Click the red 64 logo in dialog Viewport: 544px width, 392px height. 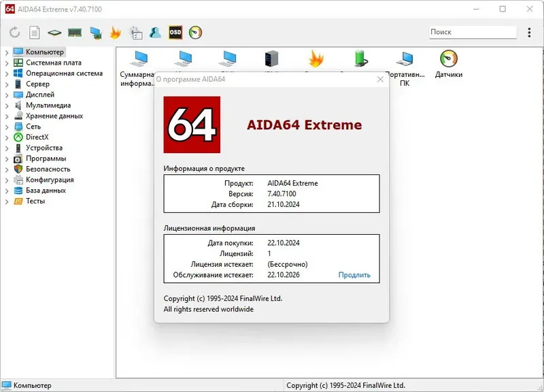click(x=192, y=125)
